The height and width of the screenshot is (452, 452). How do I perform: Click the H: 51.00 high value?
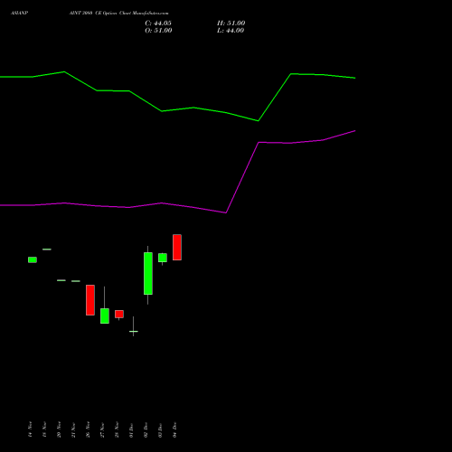231,24
